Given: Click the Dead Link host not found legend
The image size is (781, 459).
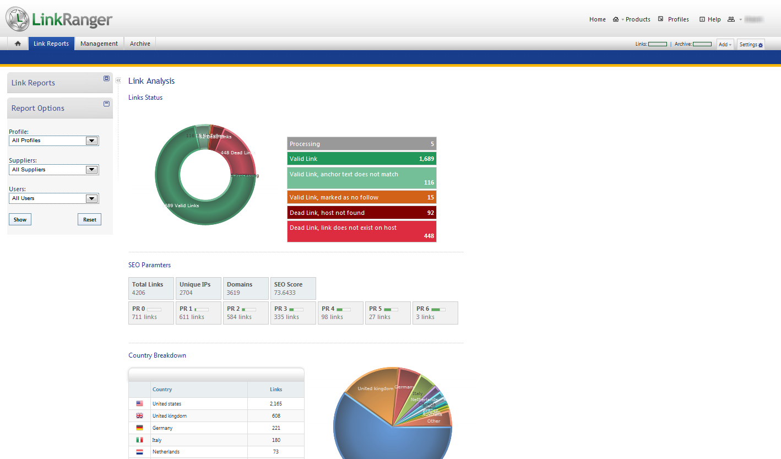Looking at the screenshot, I should pos(361,213).
